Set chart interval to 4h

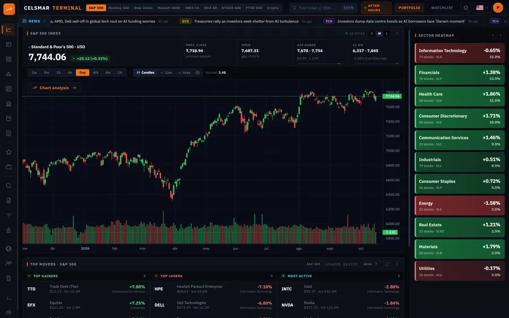[70, 73]
